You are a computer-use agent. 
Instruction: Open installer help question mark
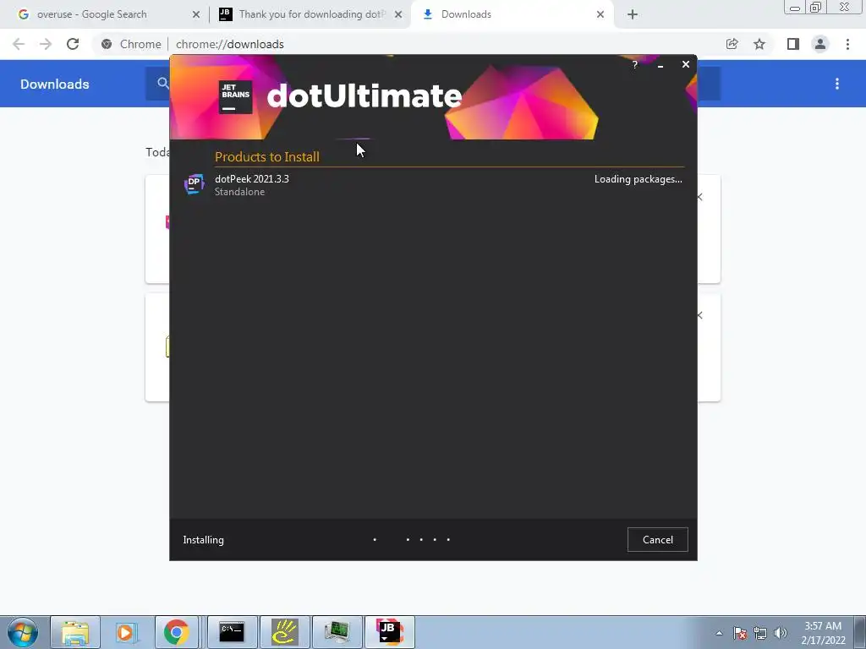tap(634, 65)
